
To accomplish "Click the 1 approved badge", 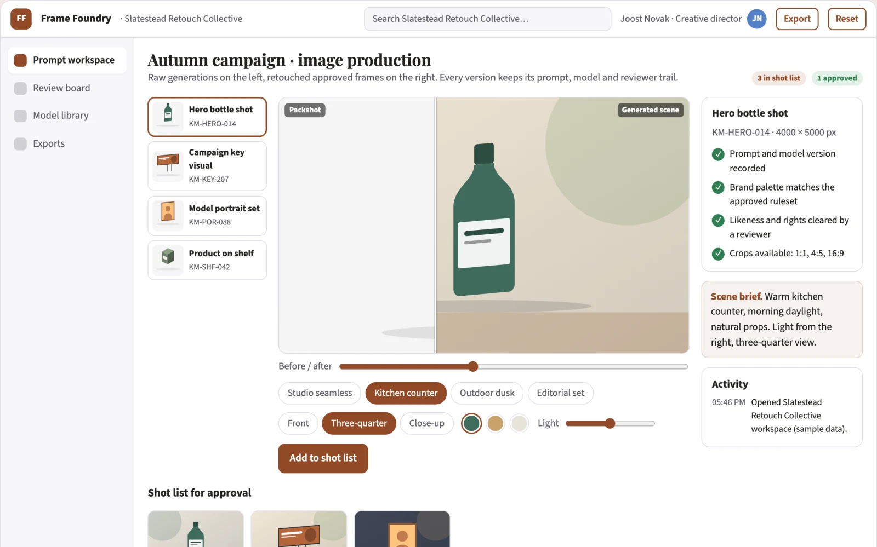I will 837,78.
